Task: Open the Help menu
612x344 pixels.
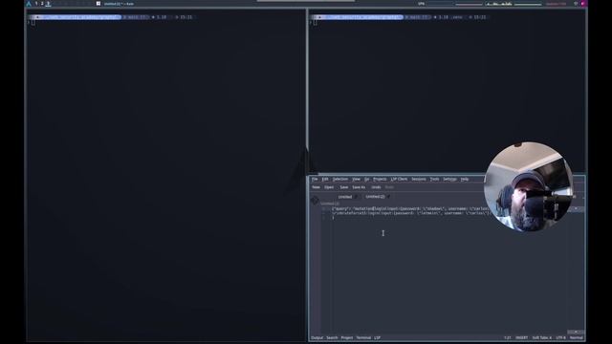Action: [465, 179]
